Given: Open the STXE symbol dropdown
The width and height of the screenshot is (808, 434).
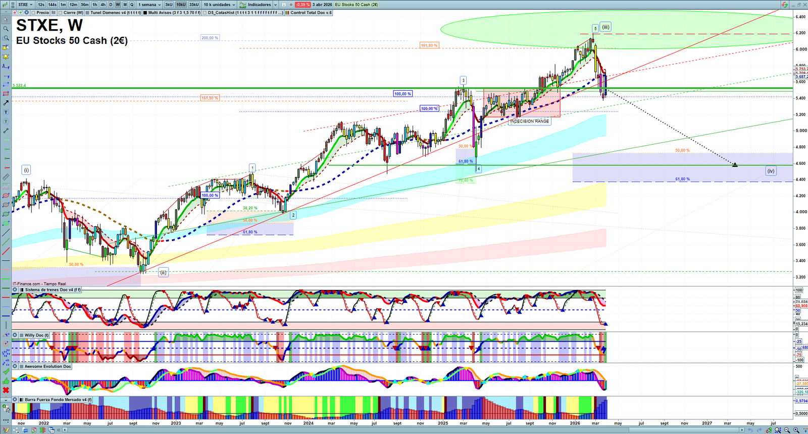Looking at the screenshot, I should pos(25,5).
